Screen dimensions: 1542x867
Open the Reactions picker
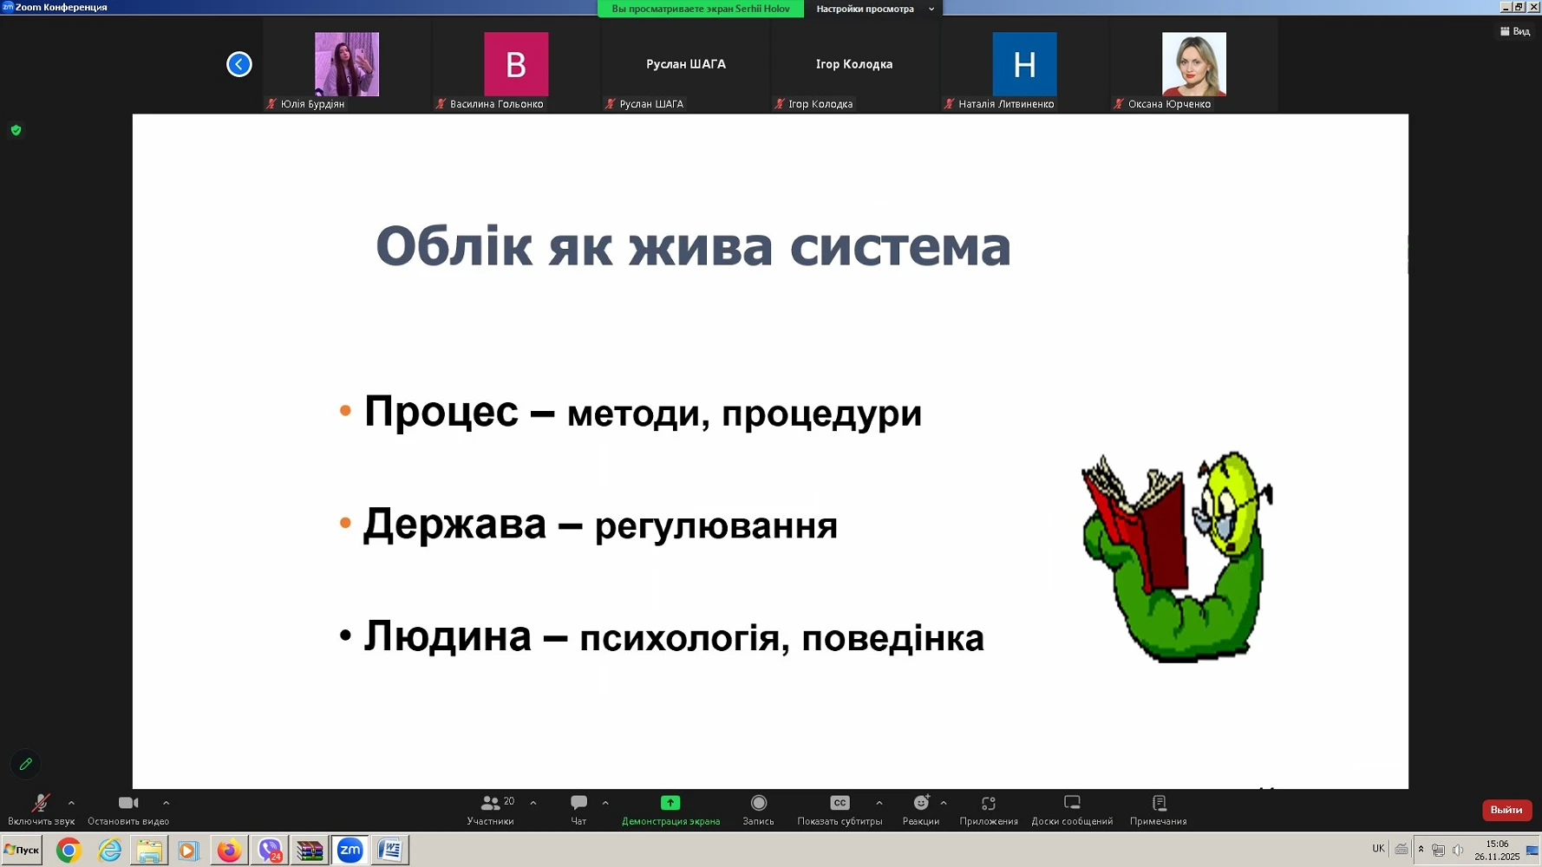click(920, 804)
